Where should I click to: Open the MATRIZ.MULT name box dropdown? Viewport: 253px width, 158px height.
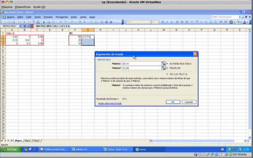(21, 26)
